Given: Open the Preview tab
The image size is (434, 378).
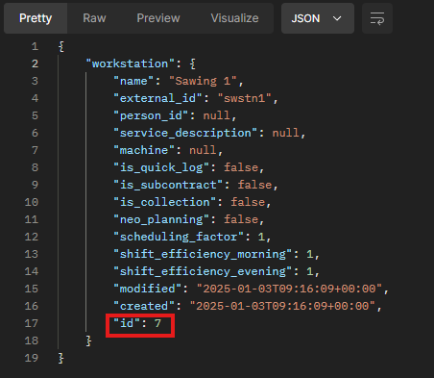Looking at the screenshot, I should click(x=158, y=18).
